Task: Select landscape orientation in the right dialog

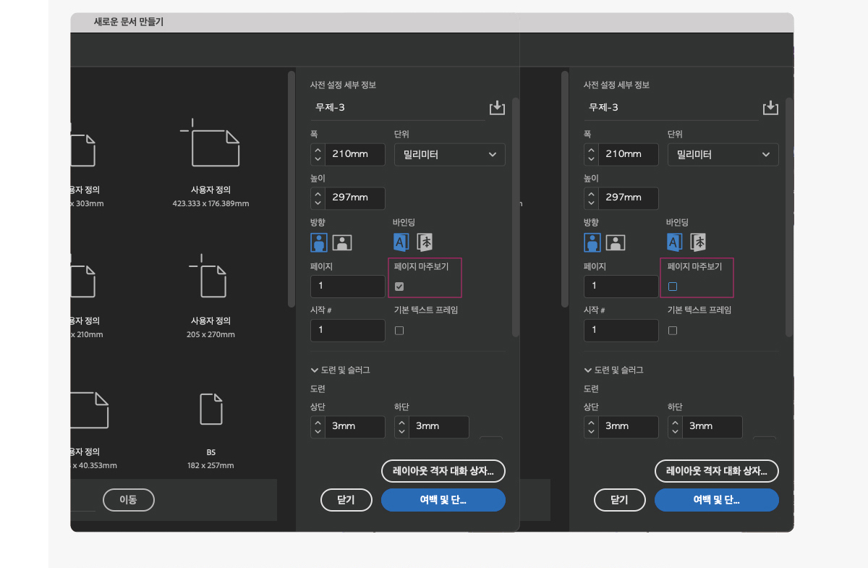Action: [616, 242]
